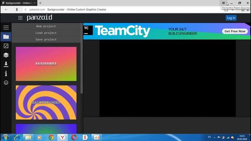Viewport: 251px width, 141px height.
Task: Open the hamburger menu in Panzoid sidebar
Action: (6, 27)
